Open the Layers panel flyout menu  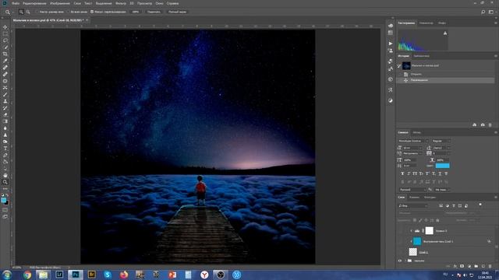(496, 197)
